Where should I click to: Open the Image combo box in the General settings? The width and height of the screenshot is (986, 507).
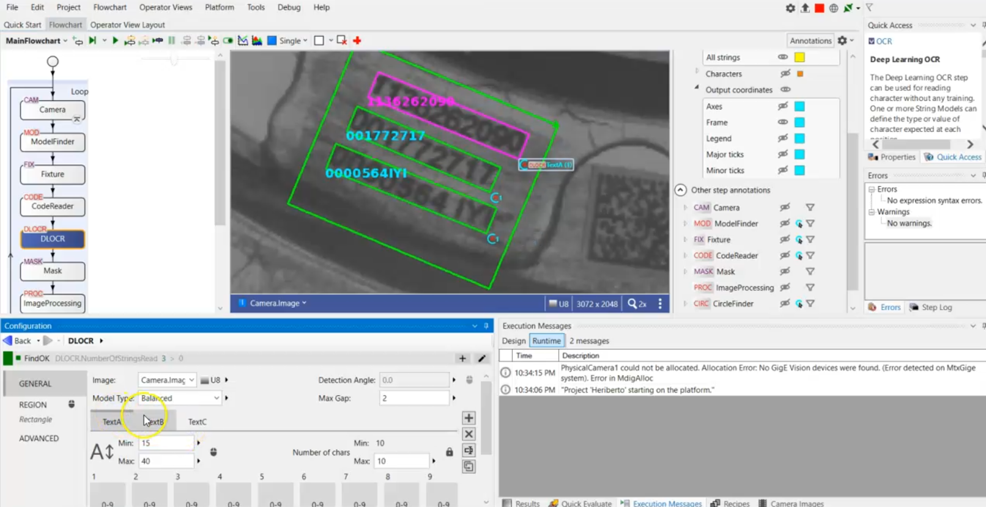tap(167, 380)
